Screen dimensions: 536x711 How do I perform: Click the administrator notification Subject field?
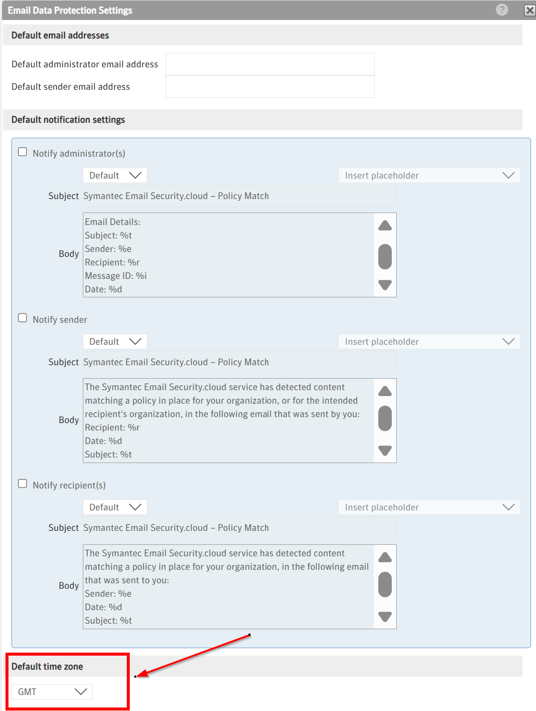(240, 196)
